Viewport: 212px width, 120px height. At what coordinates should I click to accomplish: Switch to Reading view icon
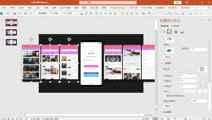coord(168,119)
